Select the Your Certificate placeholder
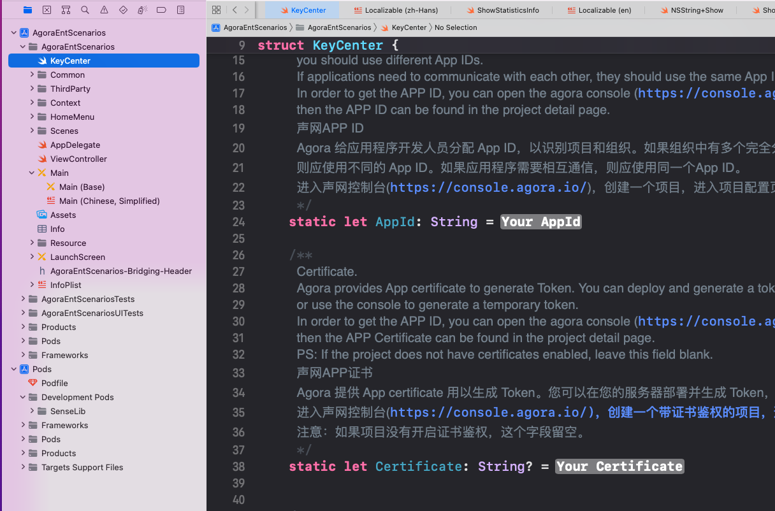 point(619,466)
